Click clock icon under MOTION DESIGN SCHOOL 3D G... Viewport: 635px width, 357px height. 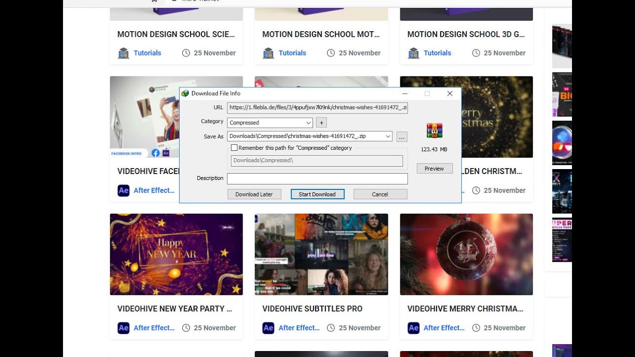[x=476, y=53]
